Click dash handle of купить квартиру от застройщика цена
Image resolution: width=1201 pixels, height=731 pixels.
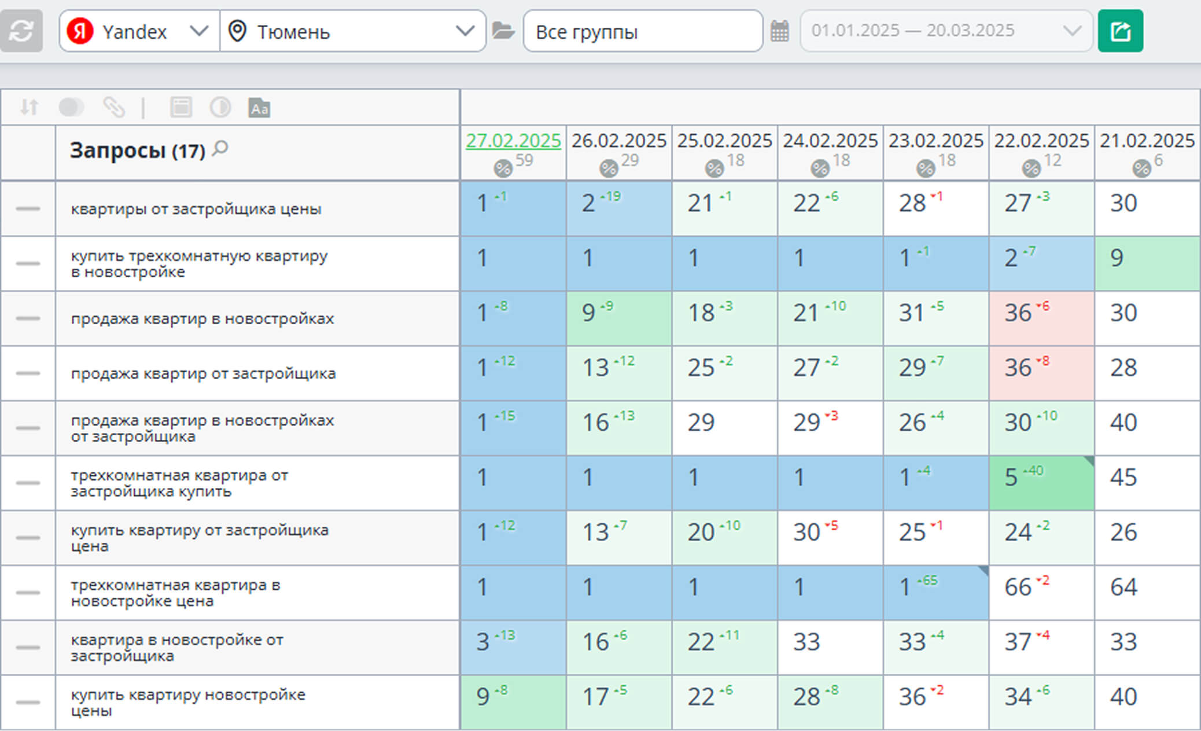click(x=28, y=538)
